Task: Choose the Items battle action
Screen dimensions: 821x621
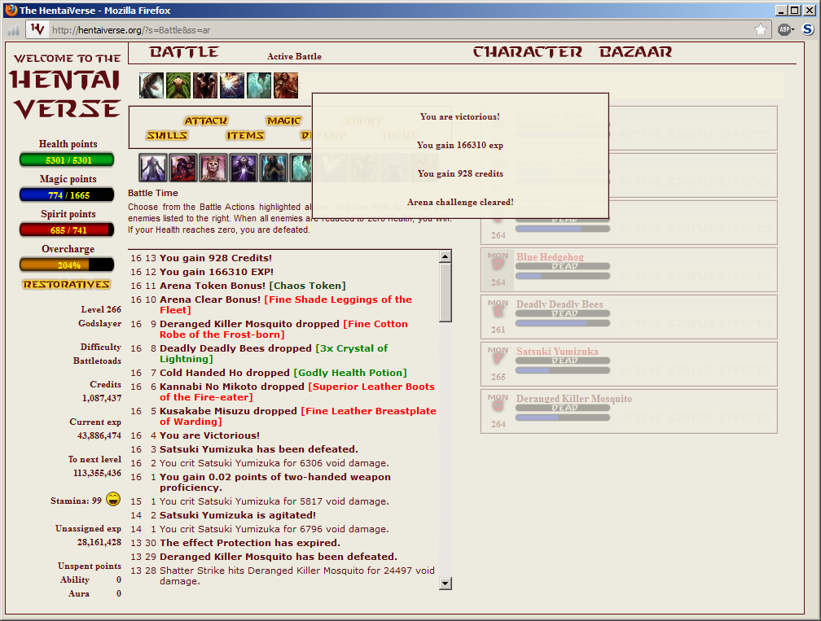Action: pyautogui.click(x=245, y=135)
